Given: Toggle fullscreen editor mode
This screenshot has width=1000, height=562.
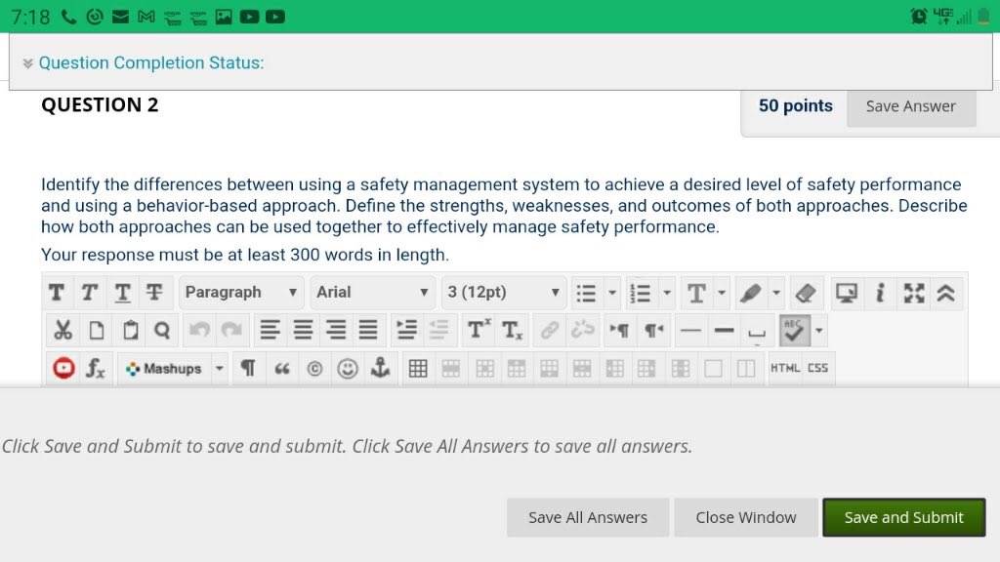Looking at the screenshot, I should coord(914,293).
